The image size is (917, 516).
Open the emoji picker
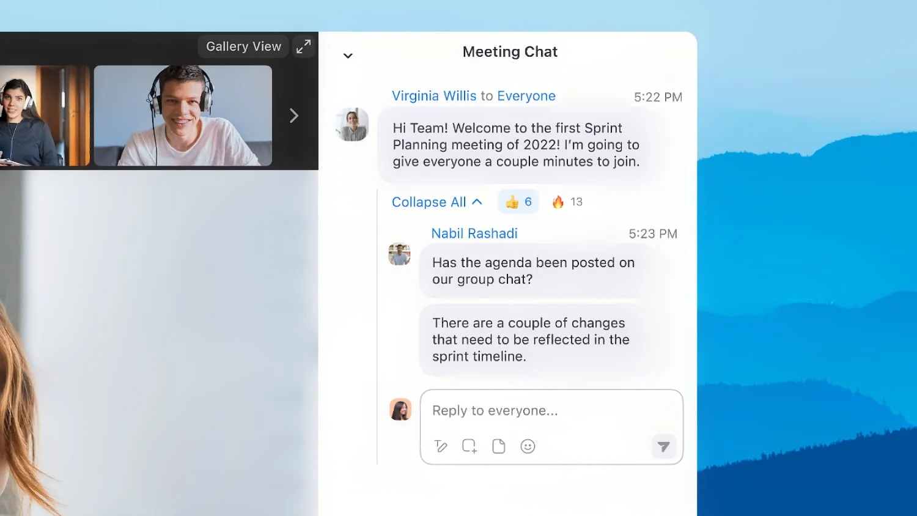point(528,446)
